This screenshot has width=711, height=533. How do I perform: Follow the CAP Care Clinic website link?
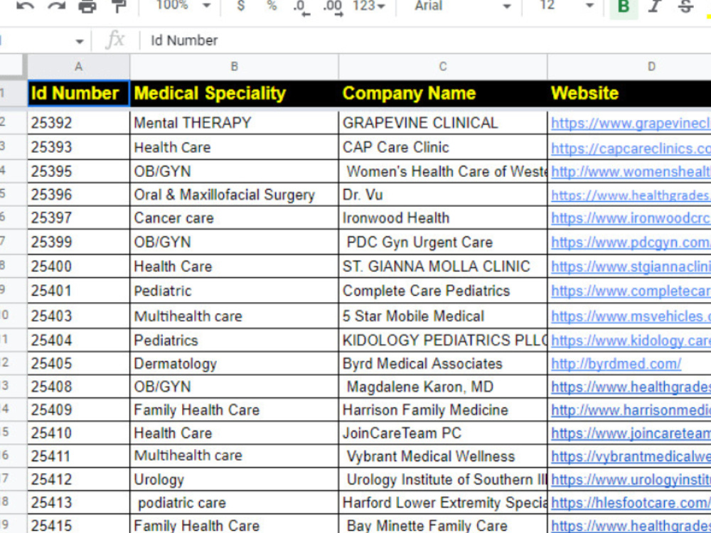(x=629, y=147)
